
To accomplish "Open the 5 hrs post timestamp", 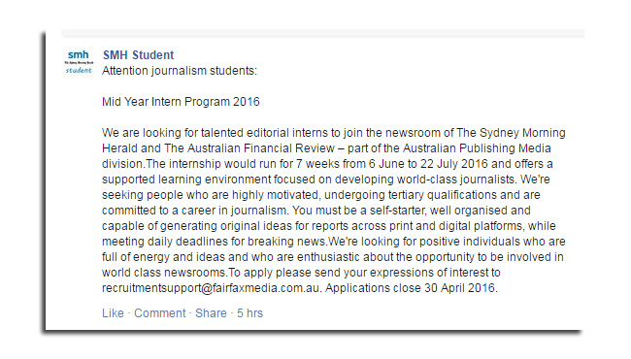I will tap(249, 313).
